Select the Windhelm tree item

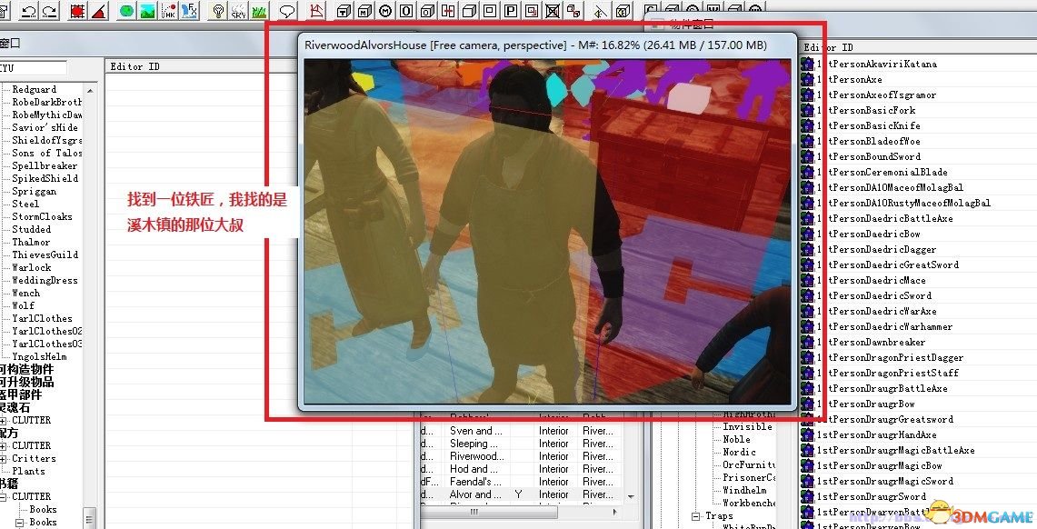pos(744,491)
